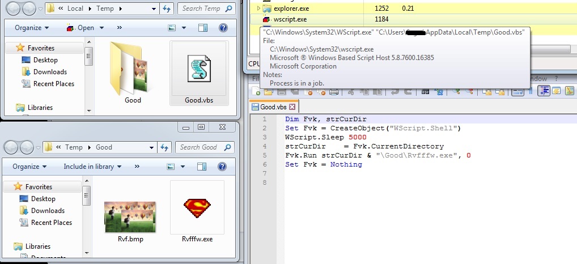Image resolution: width=577 pixels, height=264 pixels.
Task: Click the Back button in Temp window
Action: coord(13,9)
